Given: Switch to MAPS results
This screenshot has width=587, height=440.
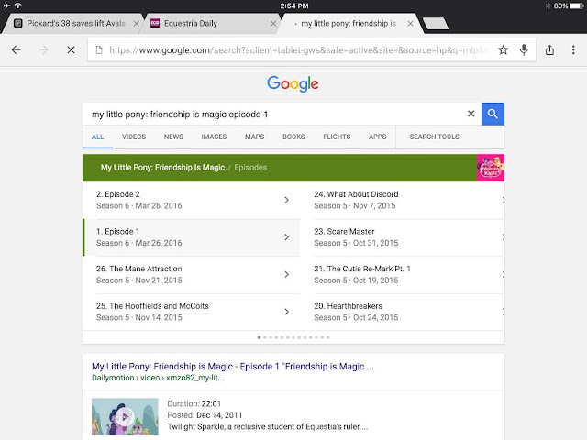Looking at the screenshot, I should pyautogui.click(x=255, y=137).
